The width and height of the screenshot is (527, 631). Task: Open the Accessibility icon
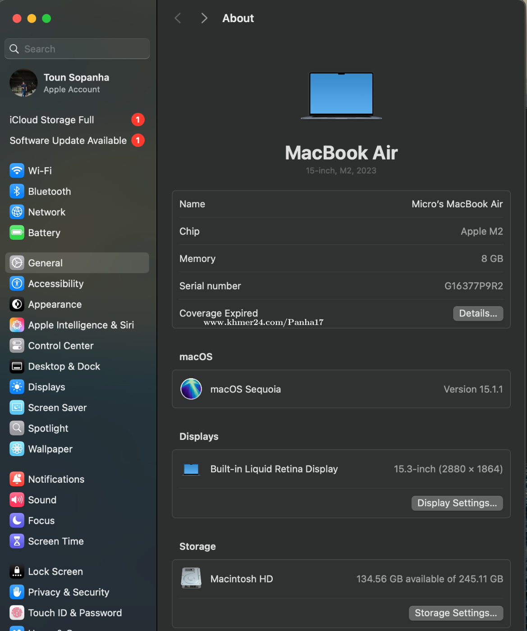[17, 283]
